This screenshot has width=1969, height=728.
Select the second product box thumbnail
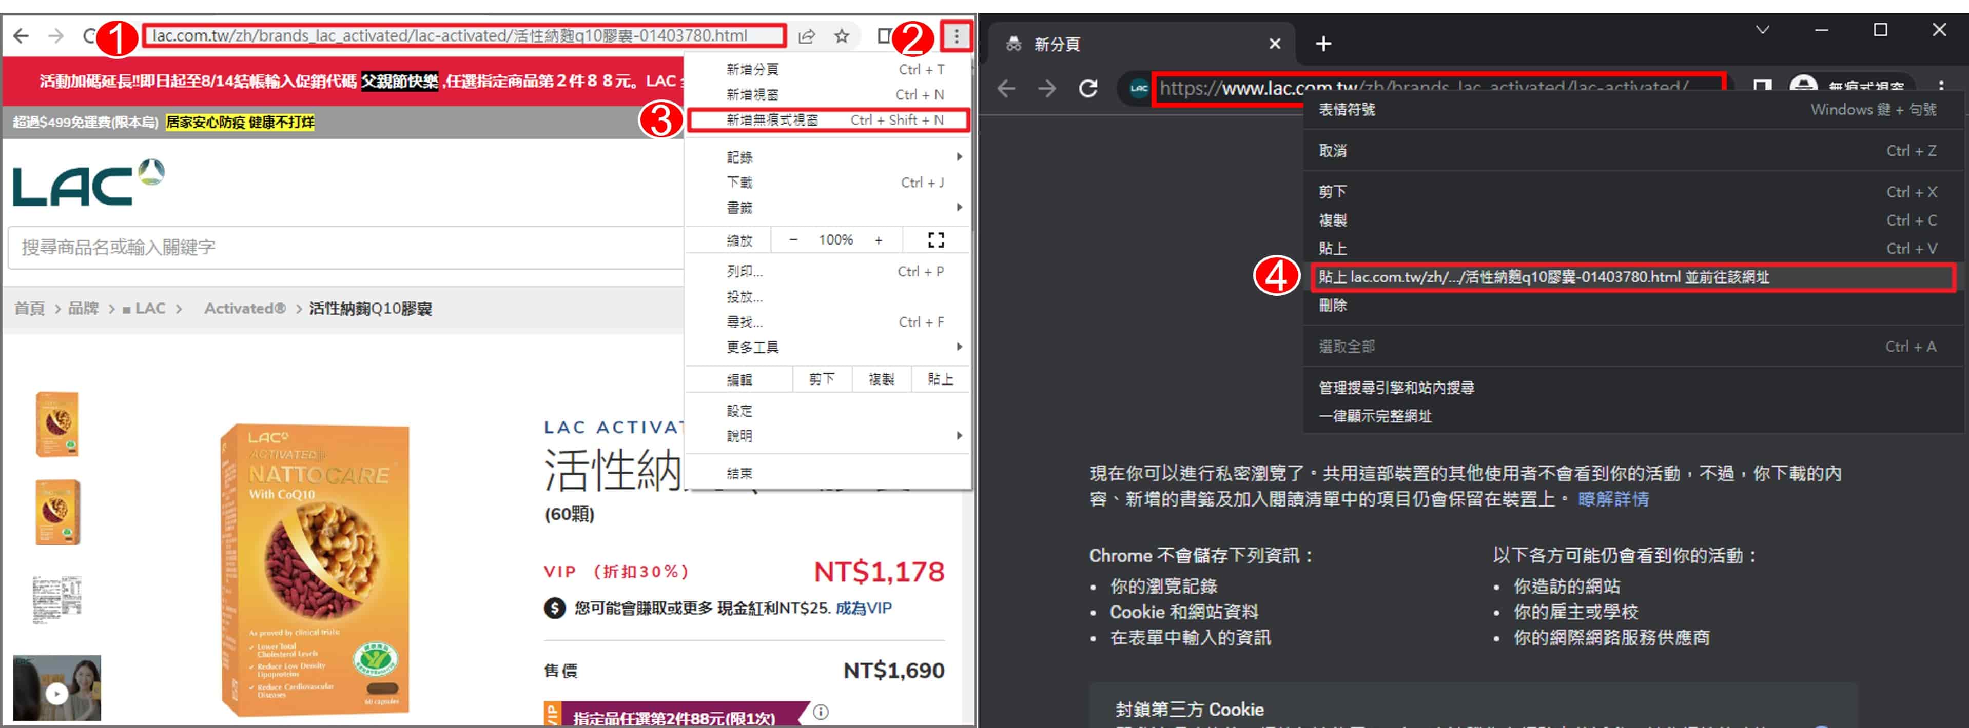[57, 512]
